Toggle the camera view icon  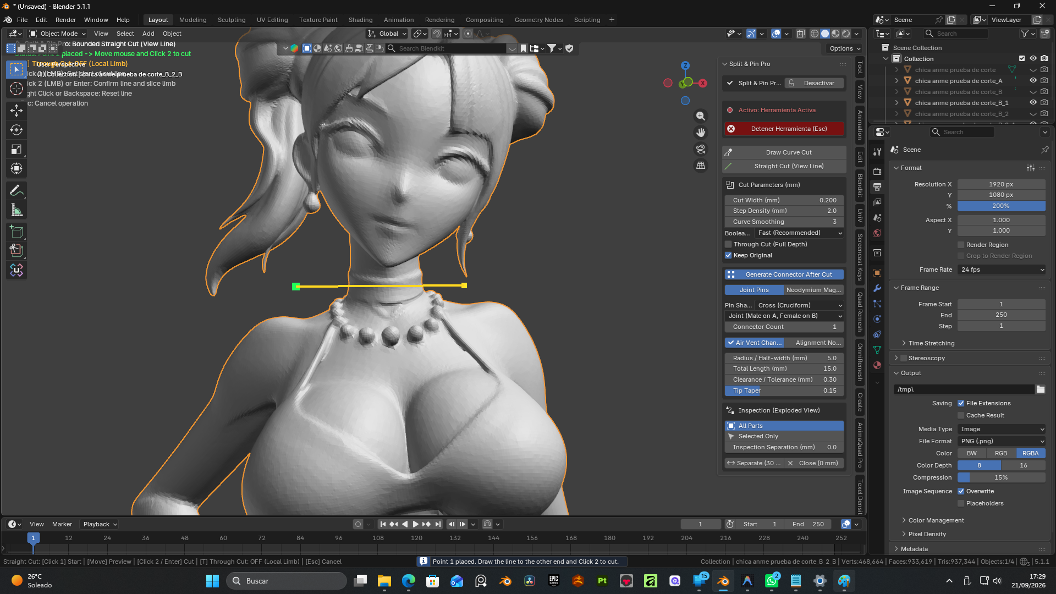click(x=701, y=149)
